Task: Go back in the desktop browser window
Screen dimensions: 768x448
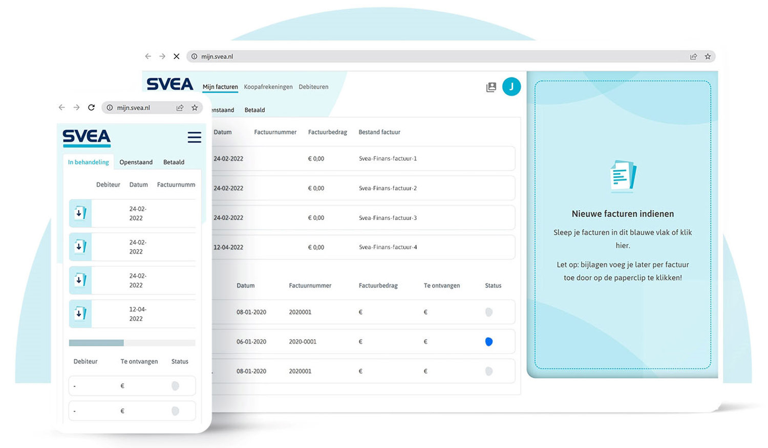Action: 148,56
